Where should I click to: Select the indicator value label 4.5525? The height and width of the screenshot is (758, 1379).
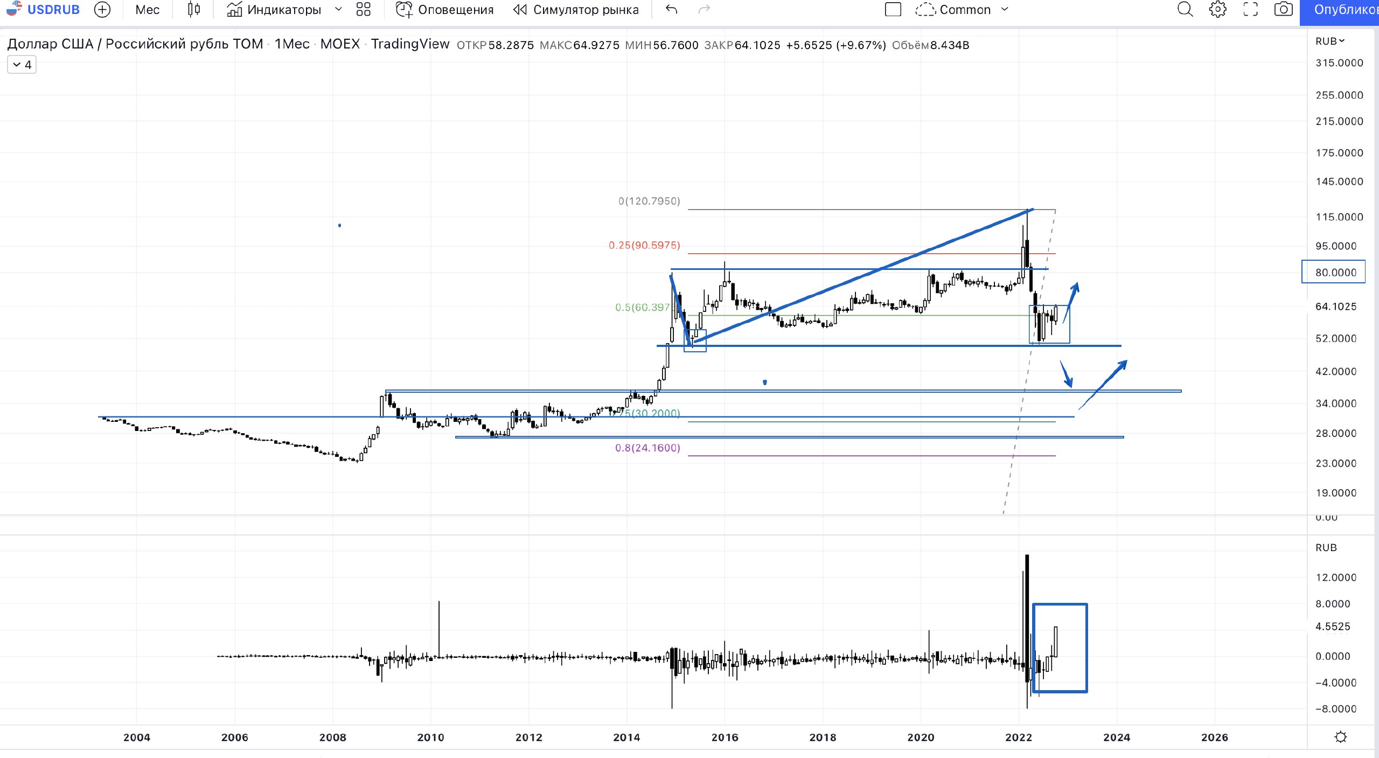[1333, 627]
